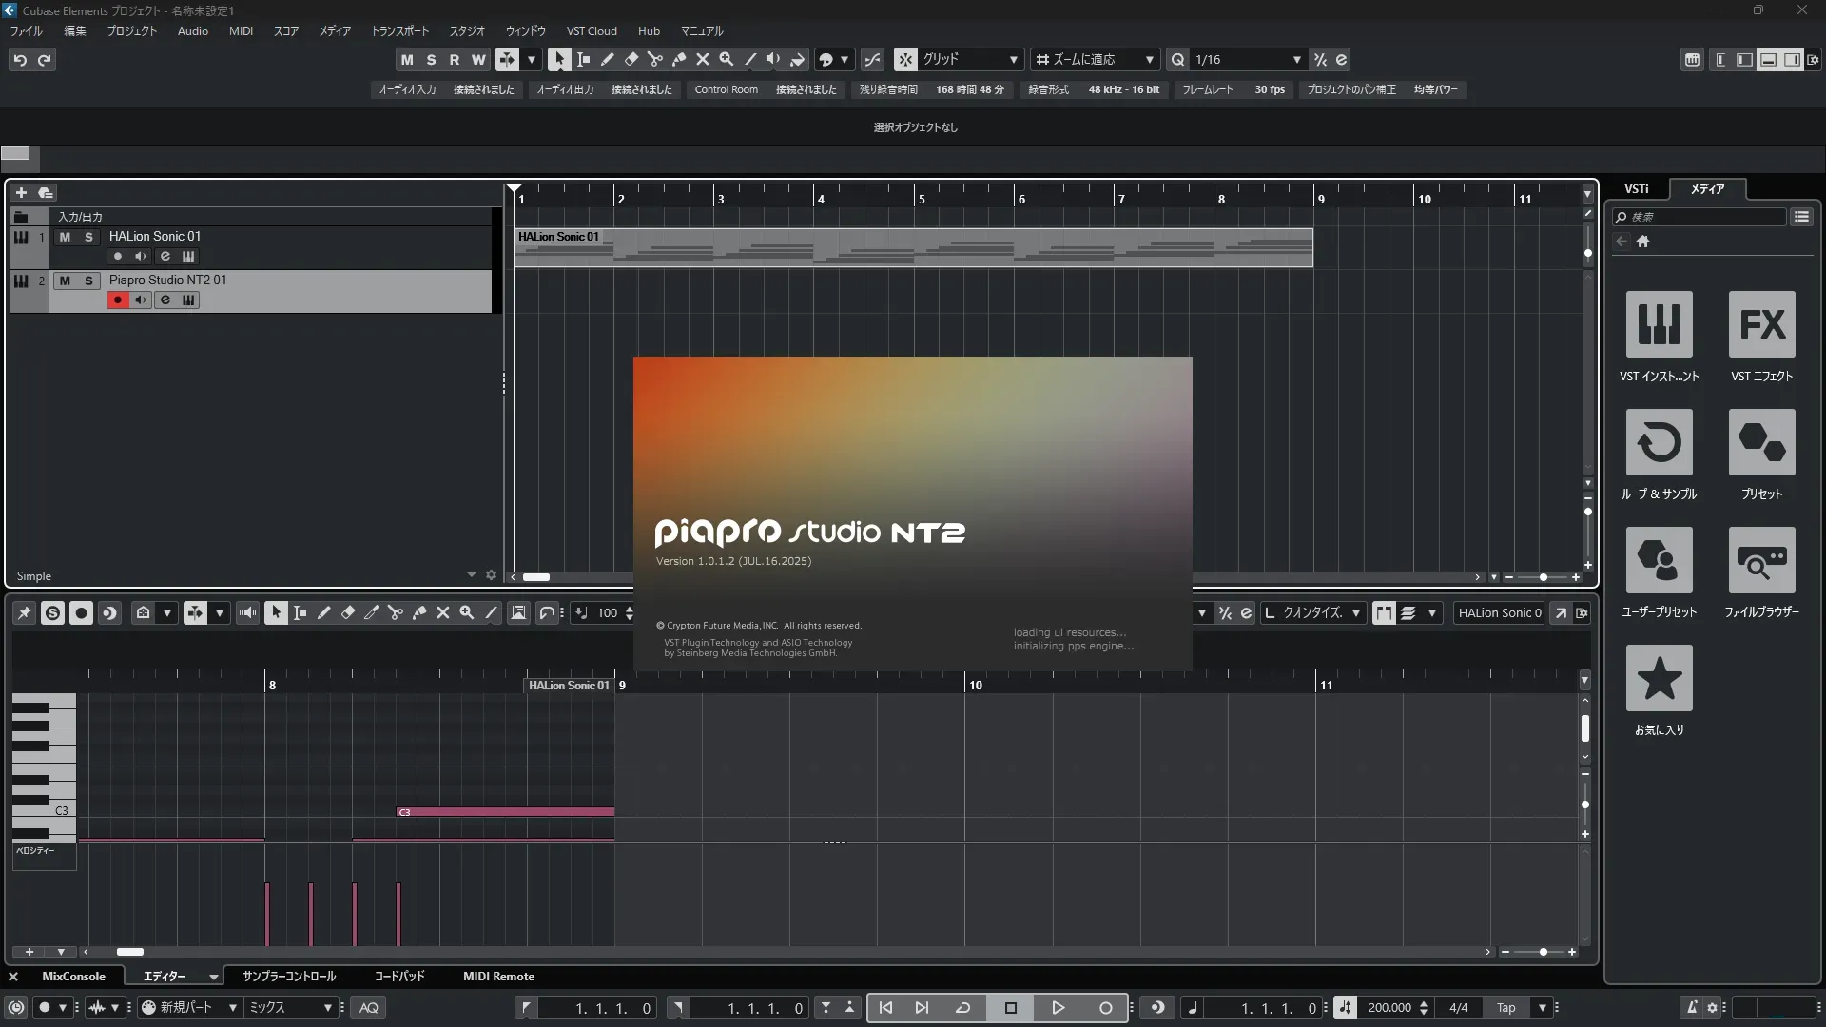Open the VST Effects FX tile

coord(1761,324)
